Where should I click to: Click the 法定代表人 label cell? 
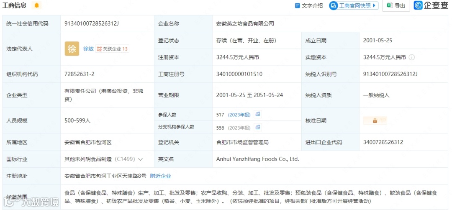31,49
